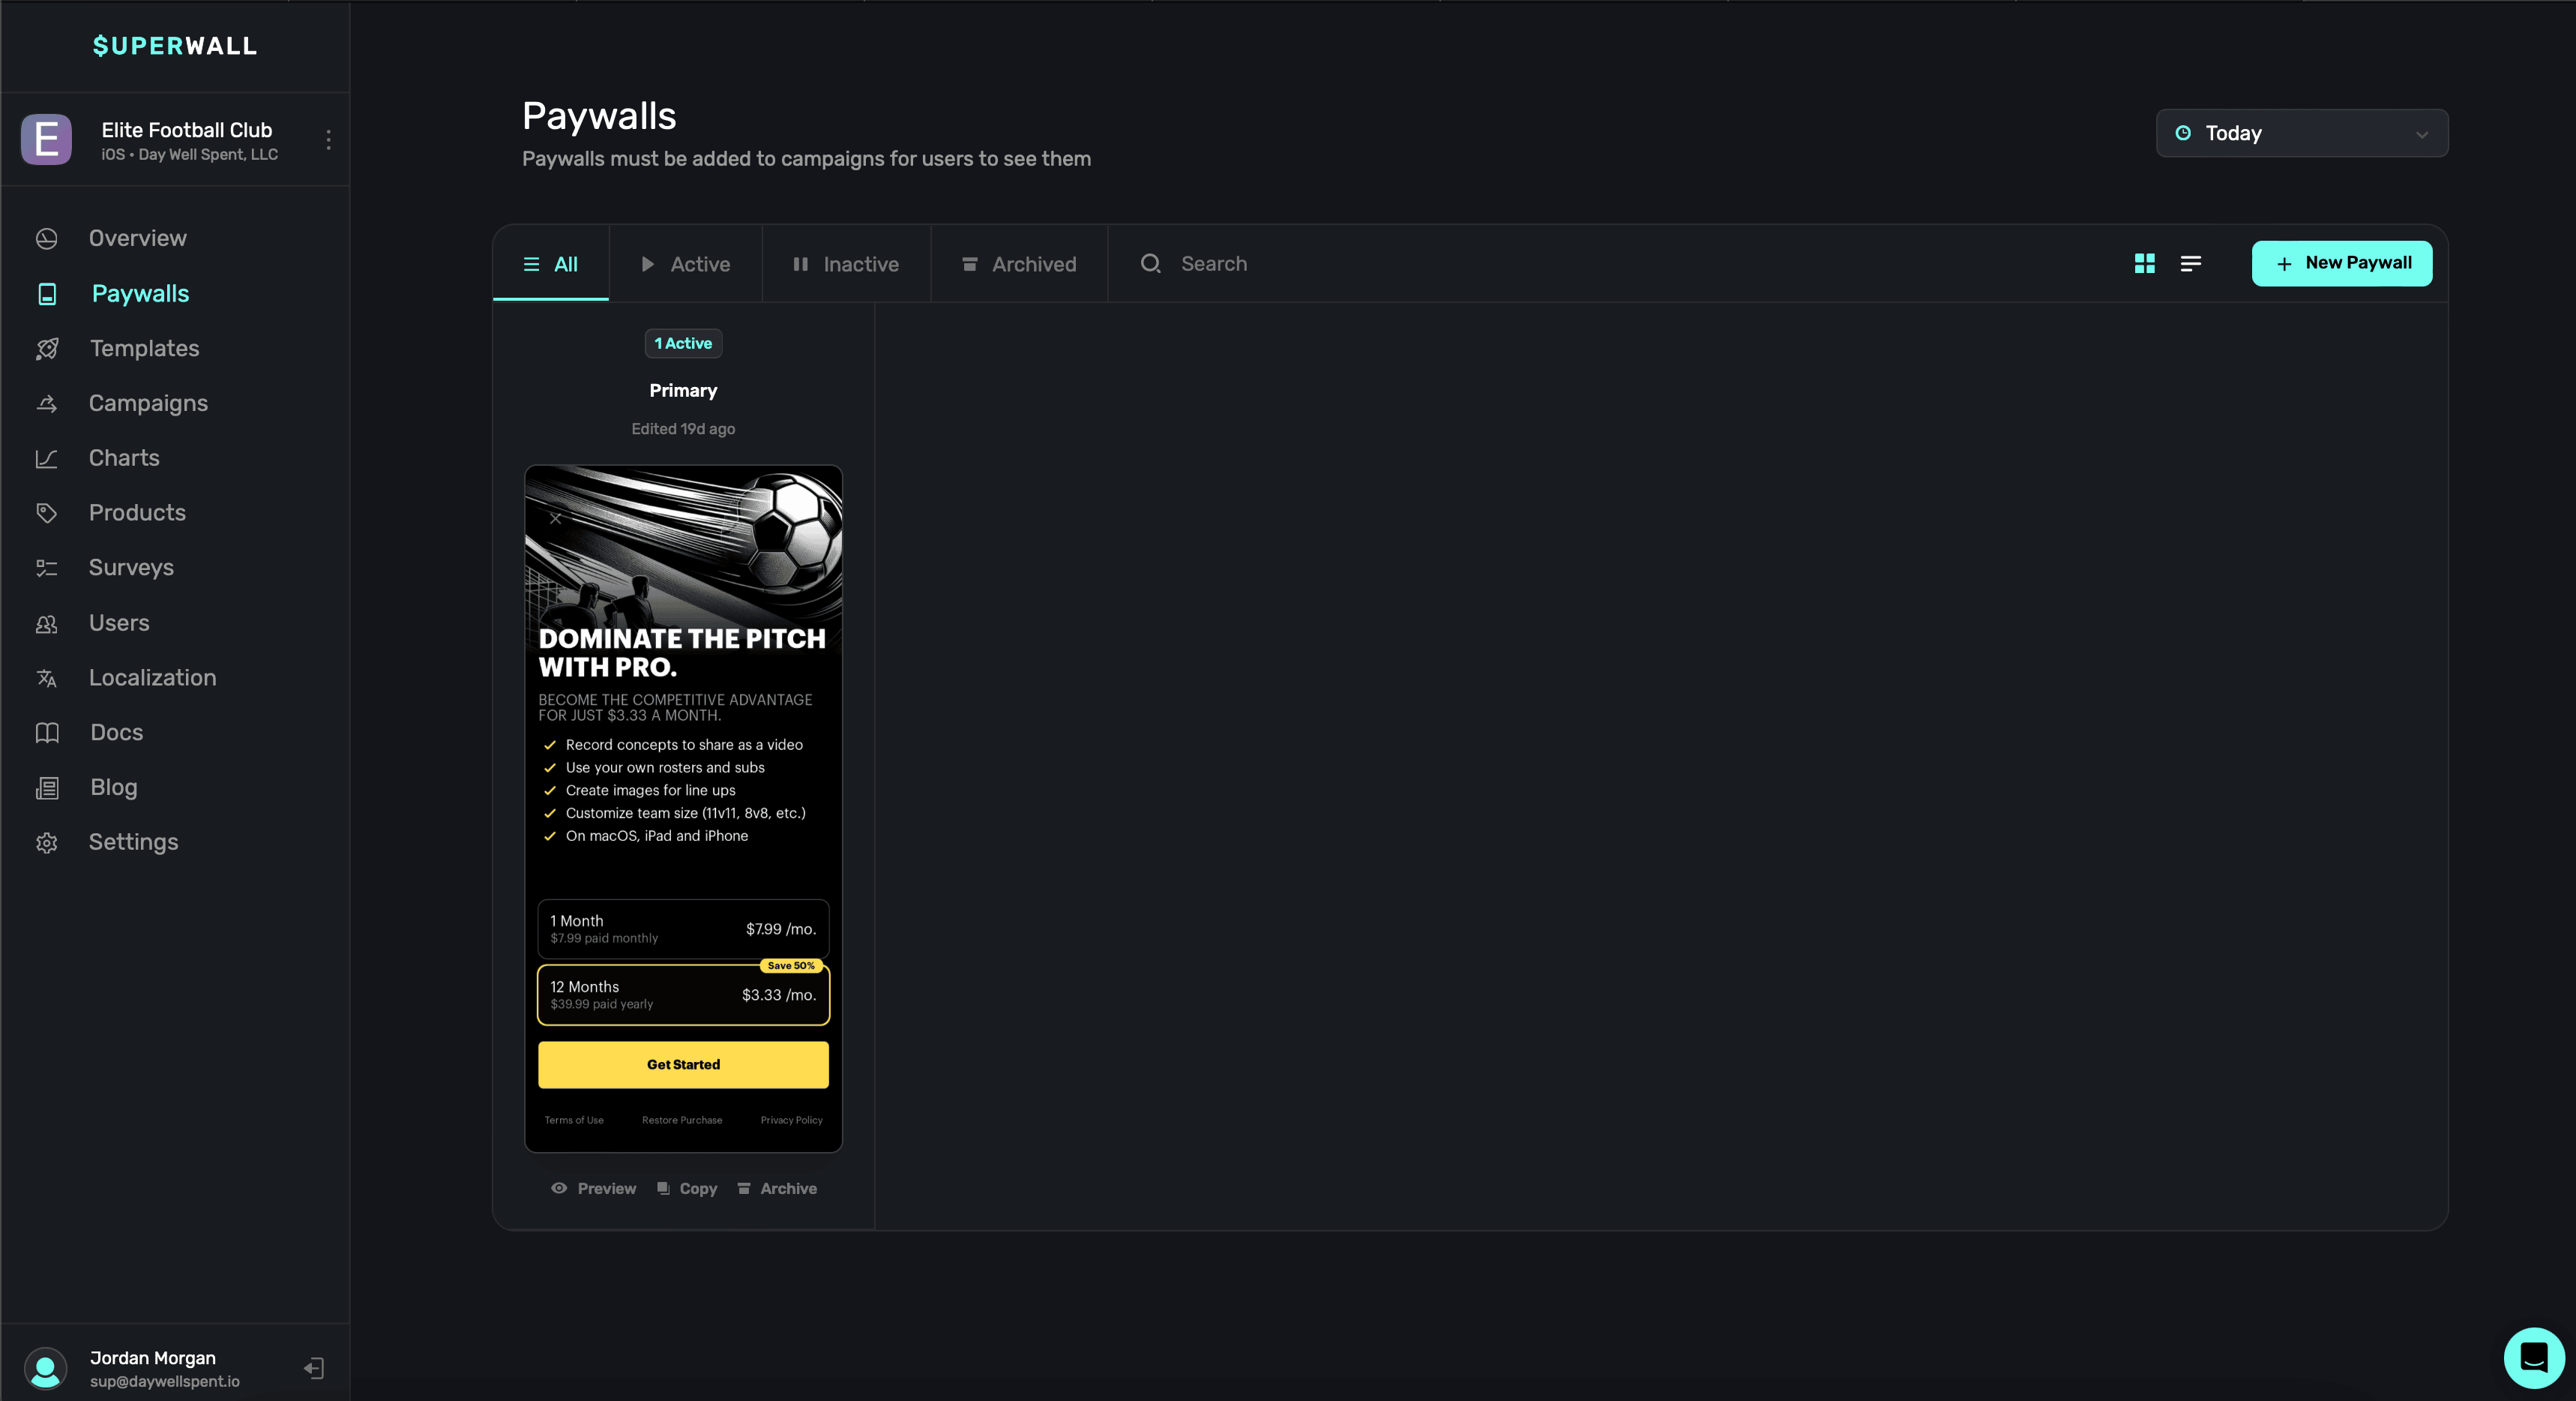Select the 12 Months plan option
The image size is (2576, 1401).
click(683, 994)
